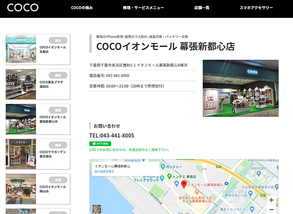Click the blue shopping-bag marker beside the red pin
The height and width of the screenshot is (214, 293).
coord(176,184)
